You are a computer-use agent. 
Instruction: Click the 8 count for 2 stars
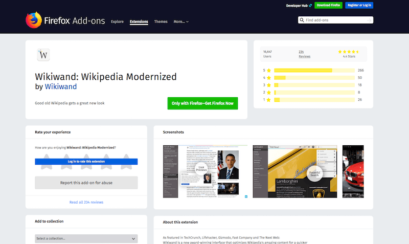pyautogui.click(x=359, y=93)
